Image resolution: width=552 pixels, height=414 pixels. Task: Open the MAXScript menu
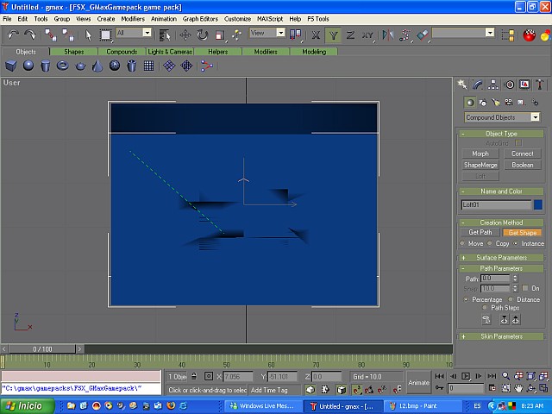271,18
